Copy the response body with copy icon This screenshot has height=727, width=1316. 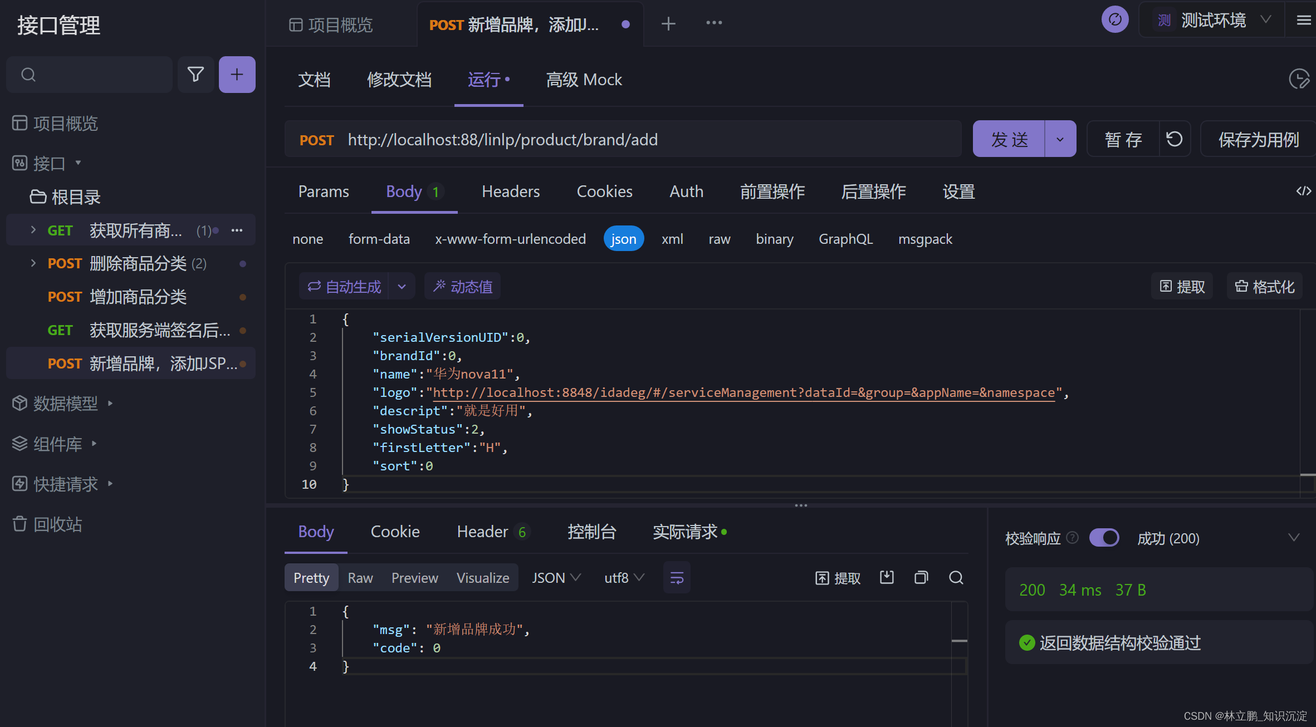pyautogui.click(x=921, y=577)
